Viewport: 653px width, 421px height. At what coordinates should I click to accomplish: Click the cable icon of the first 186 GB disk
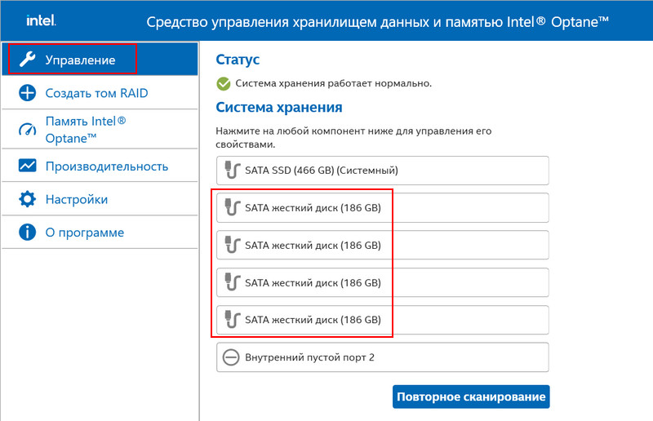[232, 207]
